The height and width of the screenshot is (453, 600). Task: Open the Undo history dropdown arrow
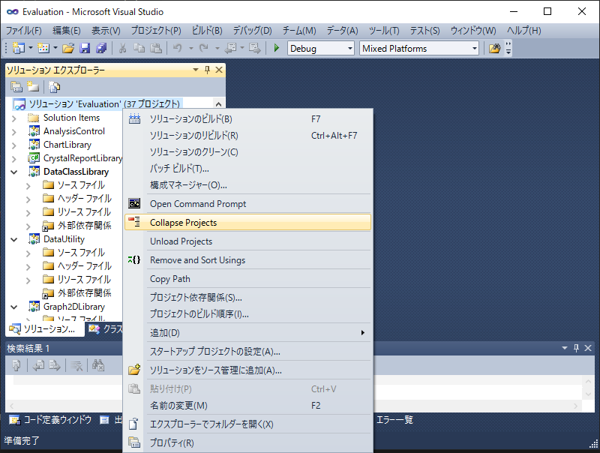[190, 48]
